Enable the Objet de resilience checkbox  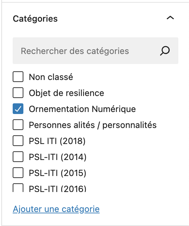pos(18,93)
